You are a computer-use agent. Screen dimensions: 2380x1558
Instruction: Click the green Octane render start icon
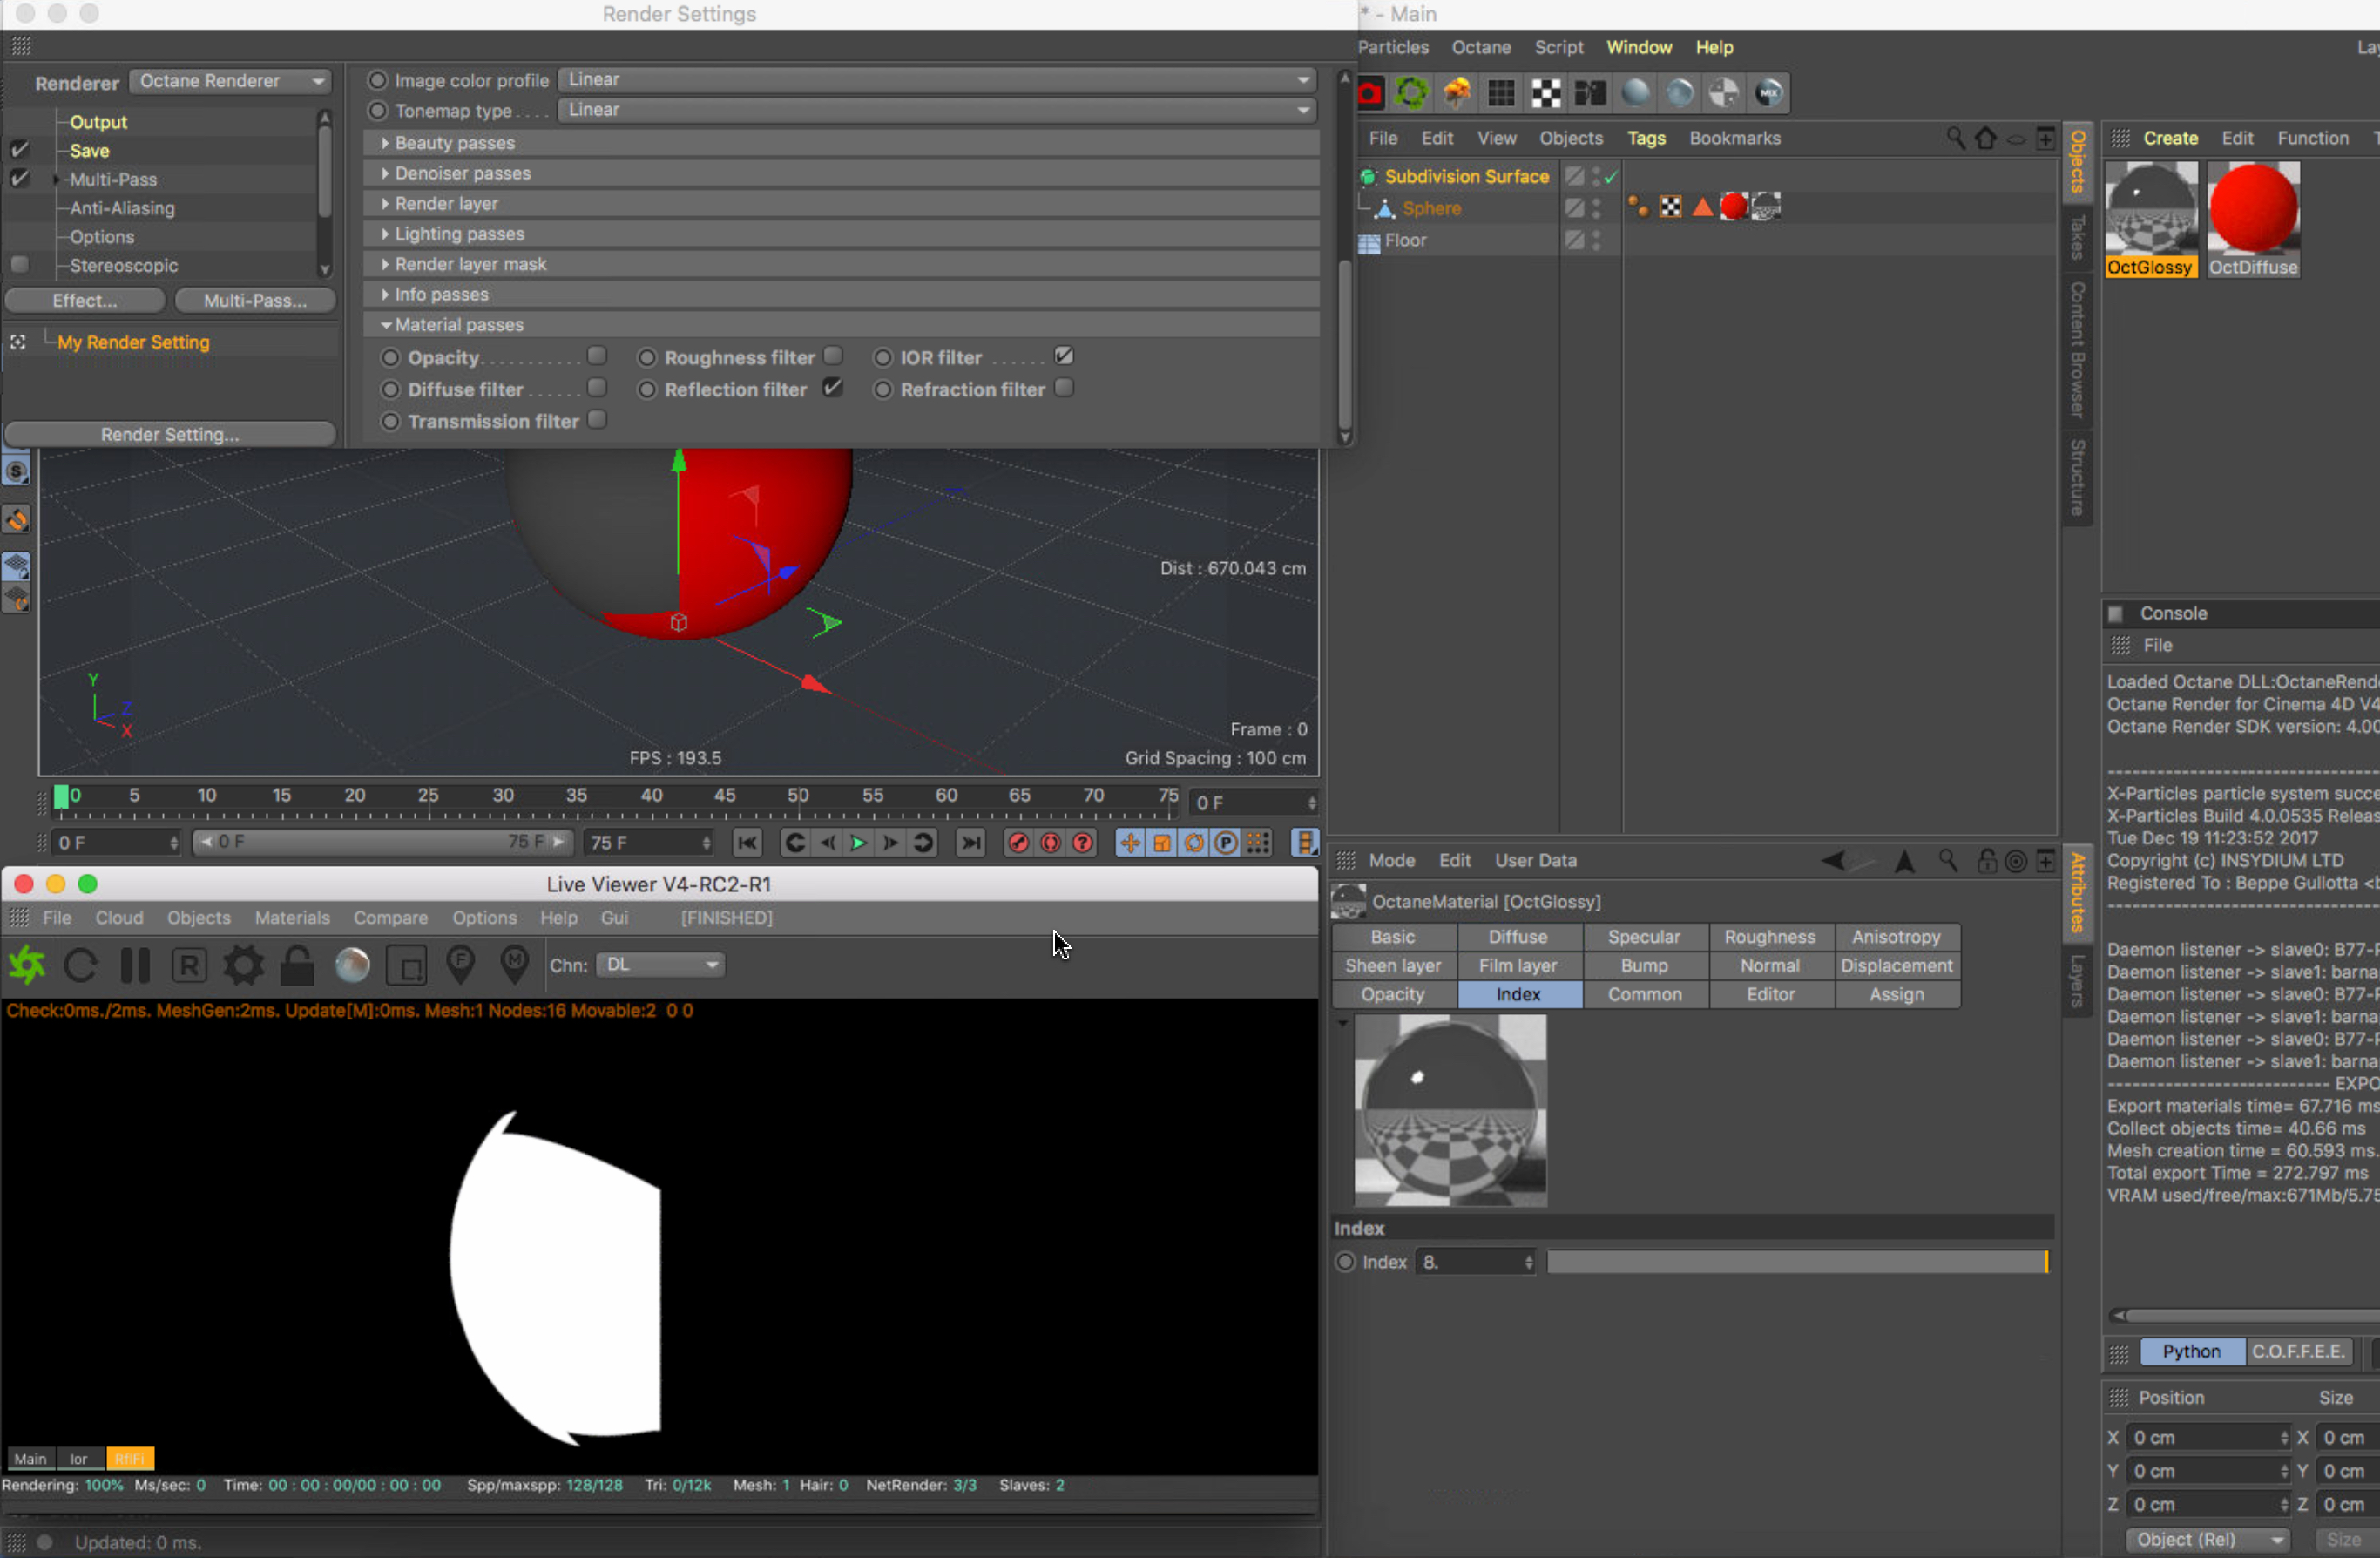pyautogui.click(x=27, y=965)
